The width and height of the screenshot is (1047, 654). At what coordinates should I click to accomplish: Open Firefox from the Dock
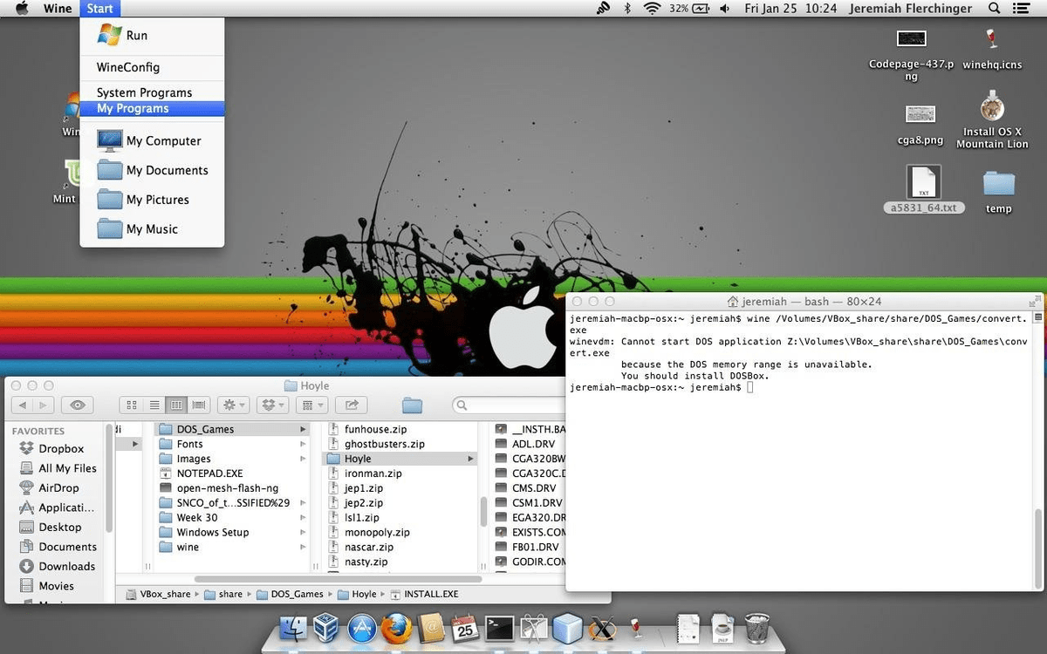(397, 627)
